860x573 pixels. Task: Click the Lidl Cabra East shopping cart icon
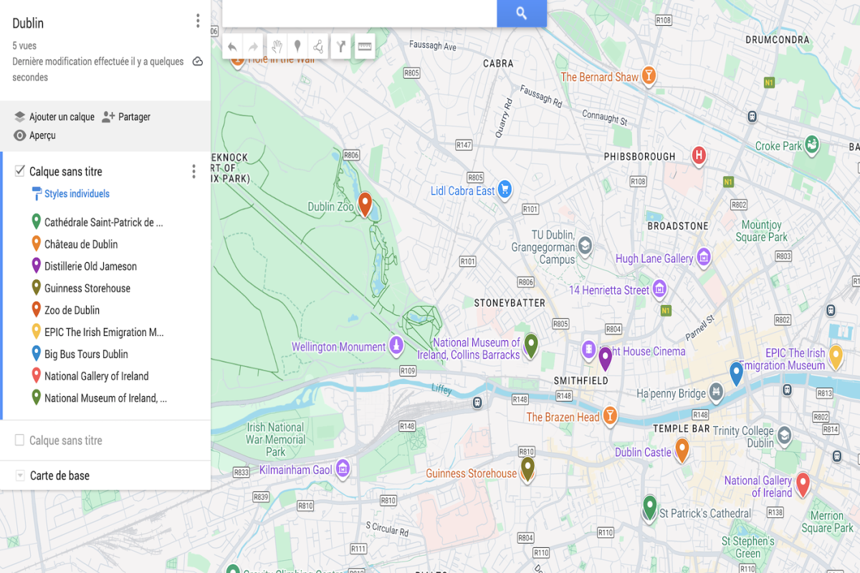(505, 190)
